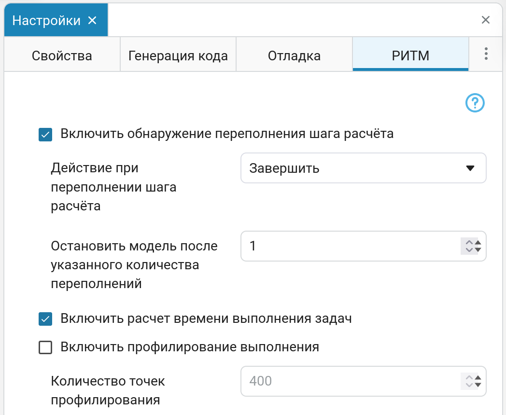Open the help question mark icon
Viewport: 506px width, 415px height.
point(475,103)
